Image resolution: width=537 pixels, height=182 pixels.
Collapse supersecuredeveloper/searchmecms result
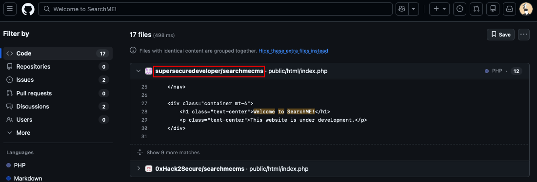coord(139,71)
